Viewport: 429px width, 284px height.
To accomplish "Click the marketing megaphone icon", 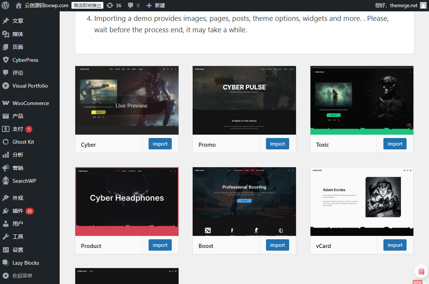I will pos(6,168).
